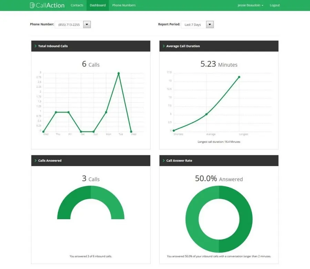Click the Longest call duration data point
This screenshot has height=269, width=310.
(x=239, y=77)
